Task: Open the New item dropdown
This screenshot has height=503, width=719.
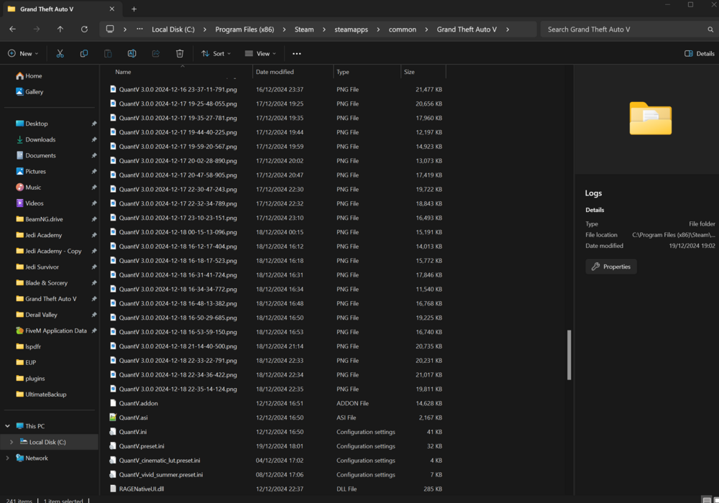Action: tap(23, 53)
